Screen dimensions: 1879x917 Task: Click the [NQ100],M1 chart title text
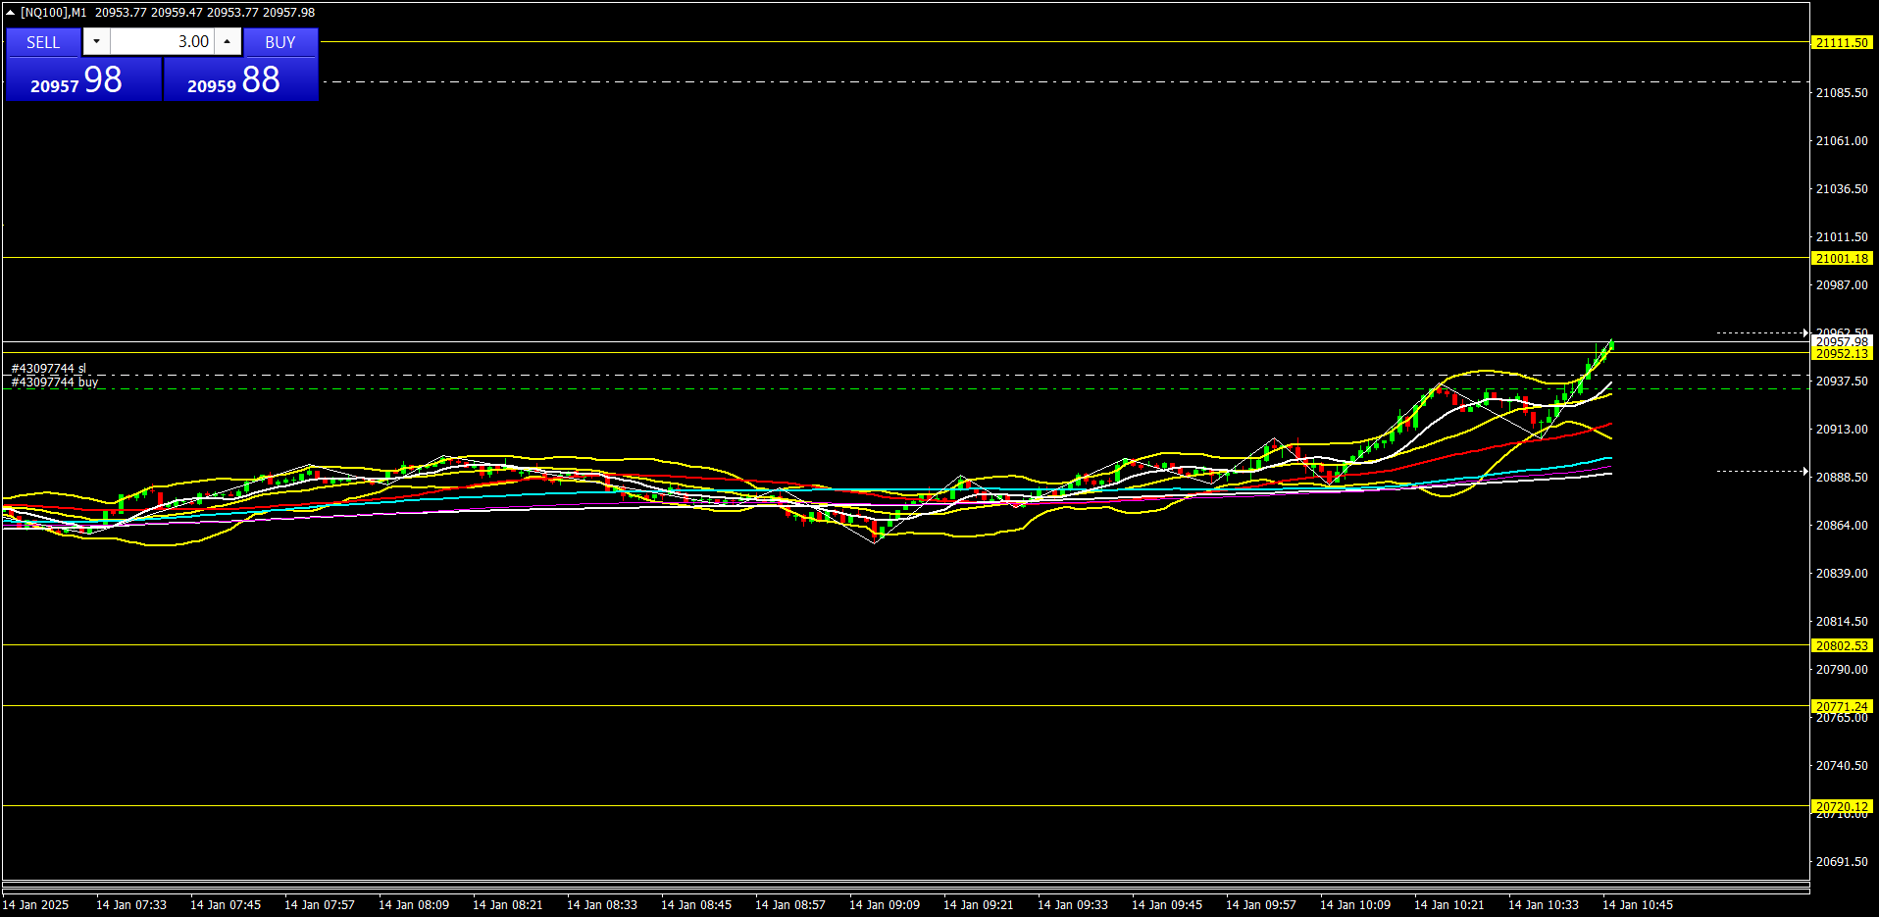[x=54, y=13]
